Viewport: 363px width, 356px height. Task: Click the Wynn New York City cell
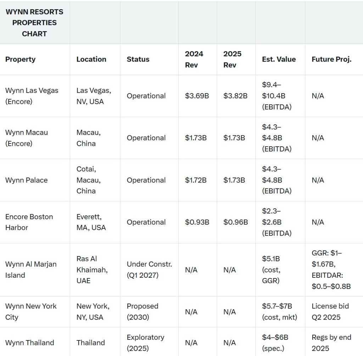[x=31, y=312]
